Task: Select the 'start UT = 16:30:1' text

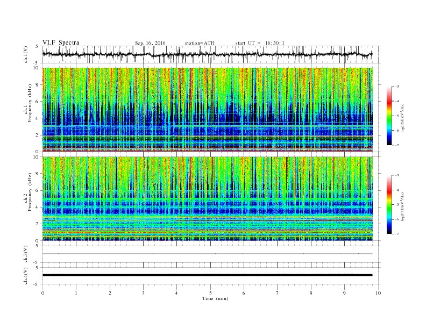Action: pos(260,43)
